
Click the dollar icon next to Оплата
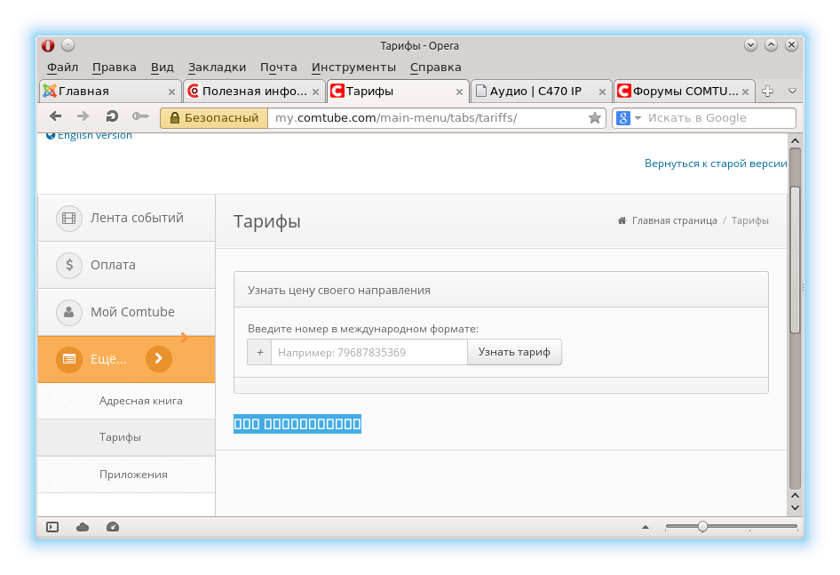(x=69, y=265)
